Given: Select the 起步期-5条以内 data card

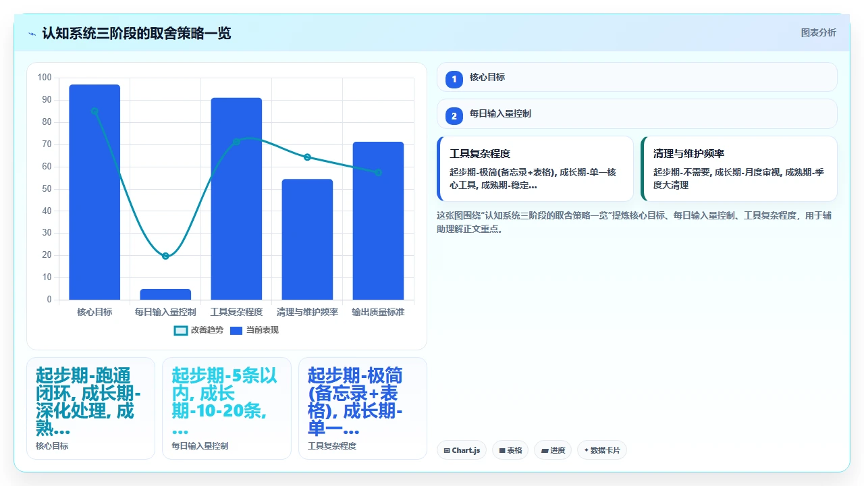Looking at the screenshot, I should coord(227,408).
